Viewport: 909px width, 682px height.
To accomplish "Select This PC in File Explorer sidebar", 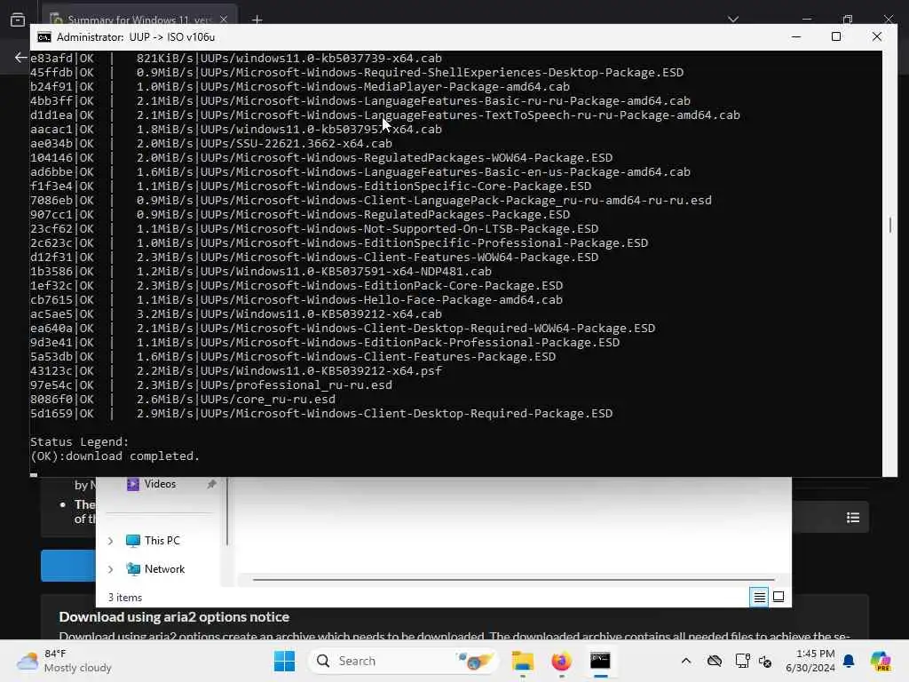I will [x=162, y=541].
